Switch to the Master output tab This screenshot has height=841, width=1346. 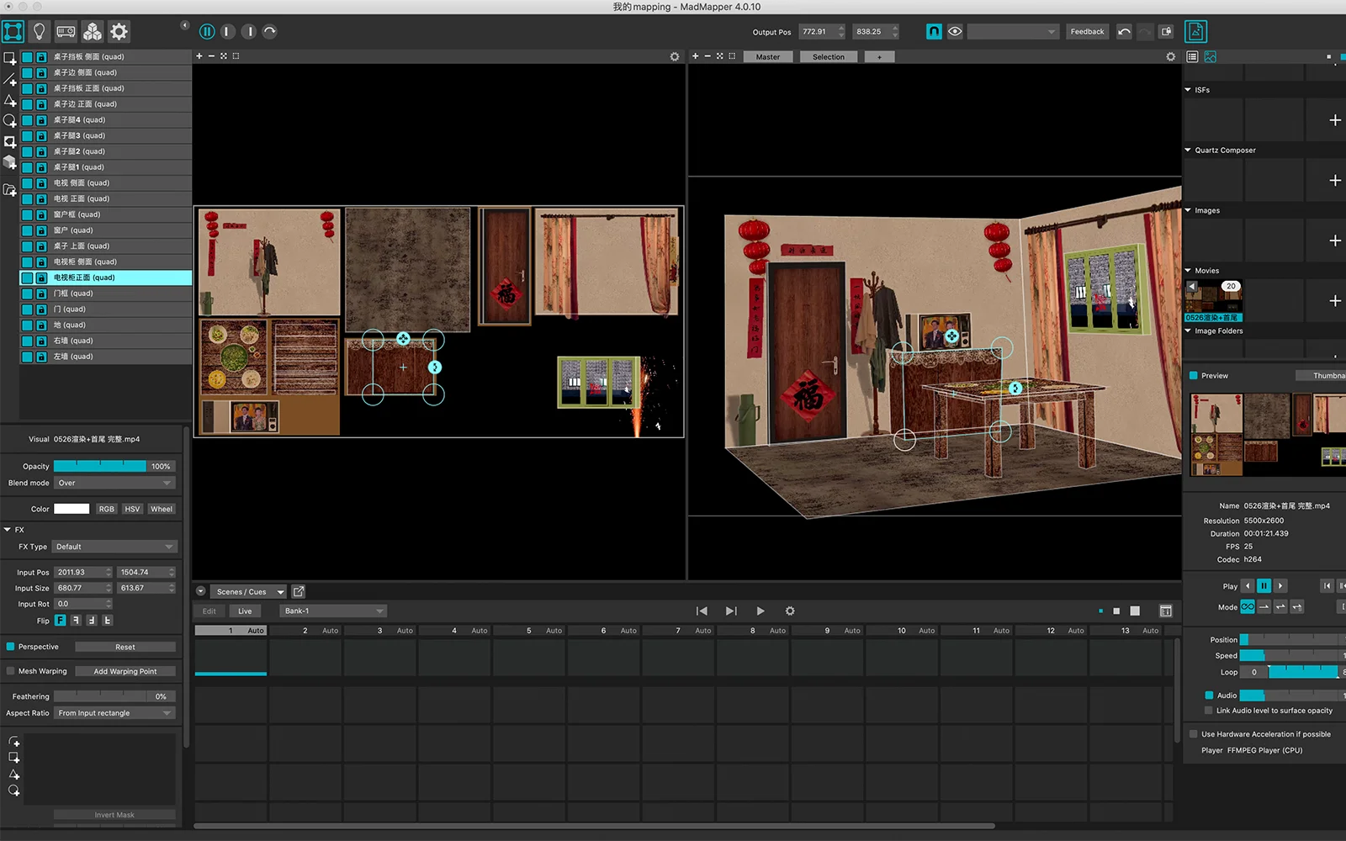pyautogui.click(x=768, y=57)
